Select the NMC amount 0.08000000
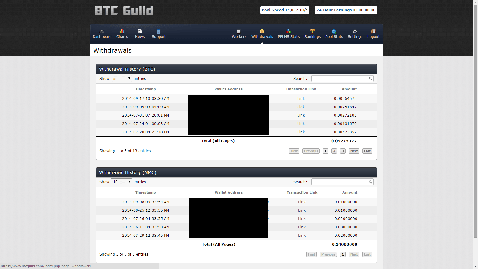This screenshot has width=478, height=269. [346, 227]
